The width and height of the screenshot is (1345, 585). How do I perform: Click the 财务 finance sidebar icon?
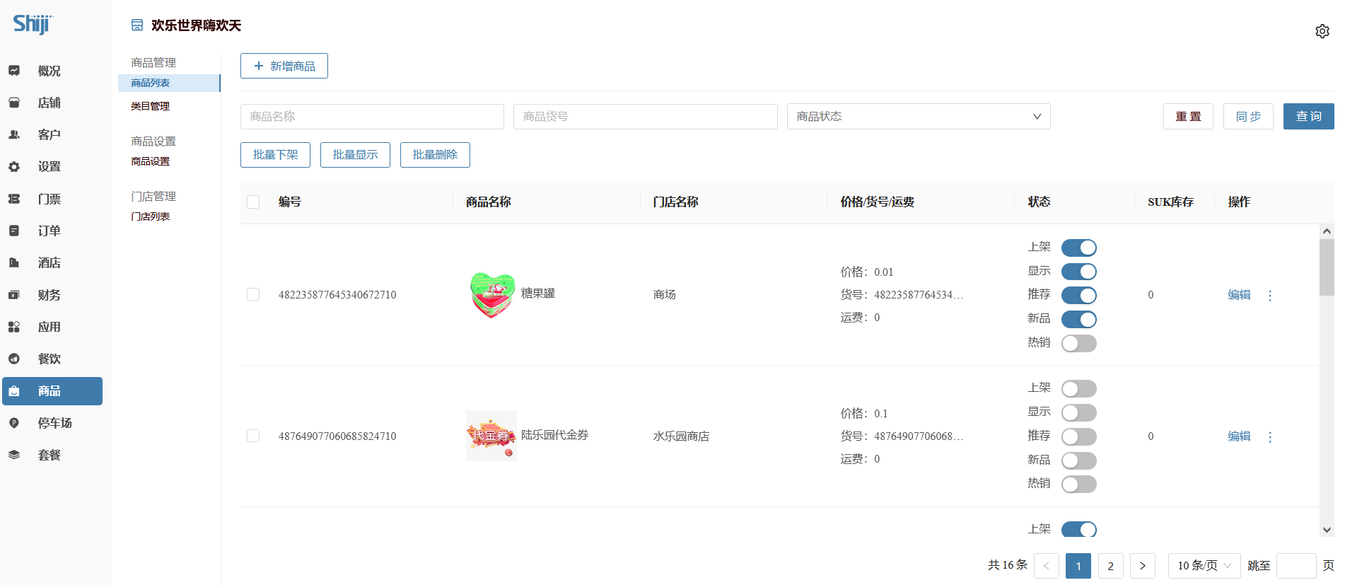point(14,295)
